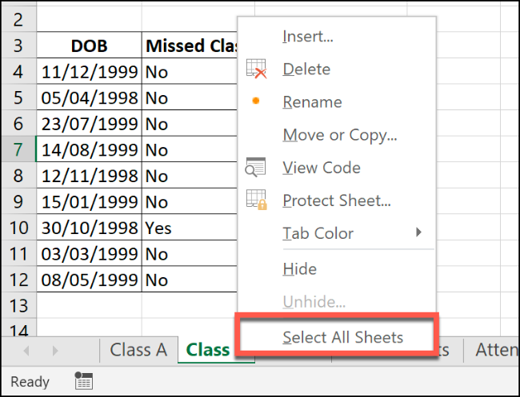Click the Protect Sheet lock icon
Image resolution: width=520 pixels, height=397 pixels.
tap(256, 200)
